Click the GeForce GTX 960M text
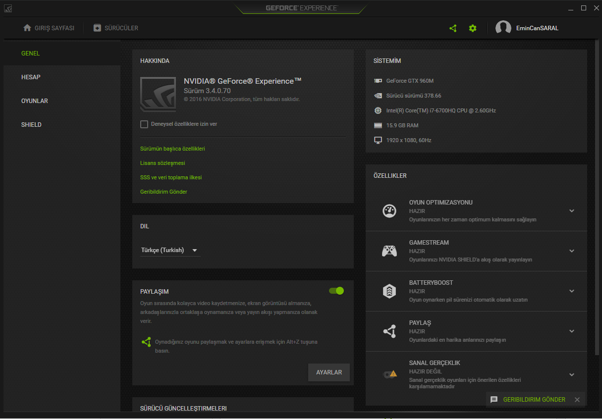The width and height of the screenshot is (602, 419). coord(410,81)
